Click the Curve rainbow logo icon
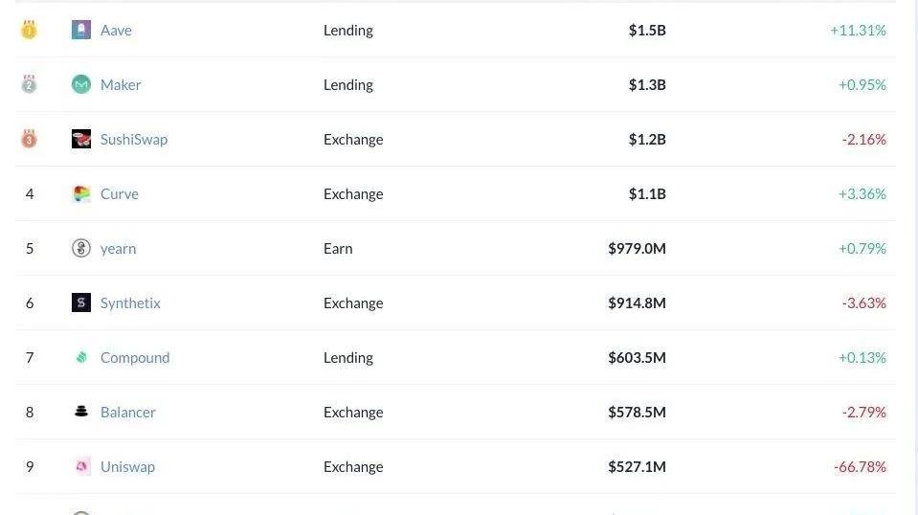 pos(81,193)
